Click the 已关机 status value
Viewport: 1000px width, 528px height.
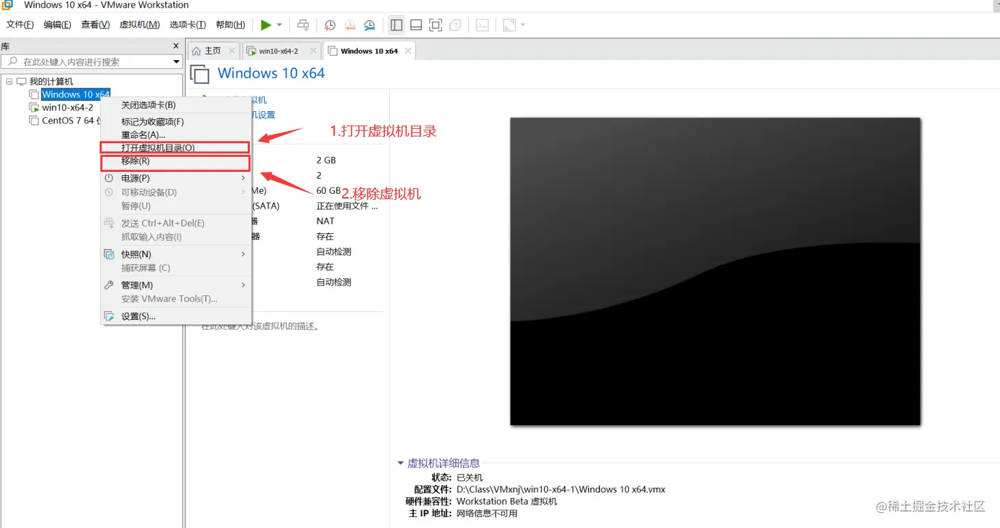[x=470, y=478]
